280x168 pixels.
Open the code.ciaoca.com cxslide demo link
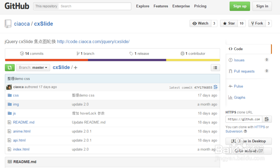[x=93, y=42]
